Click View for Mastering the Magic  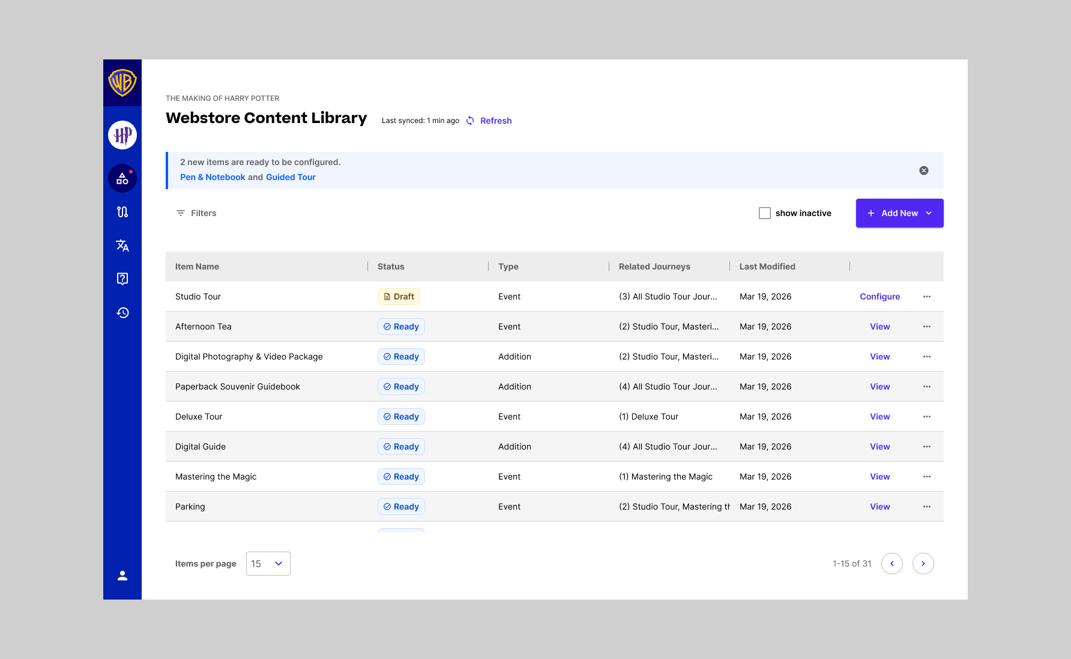pos(880,477)
